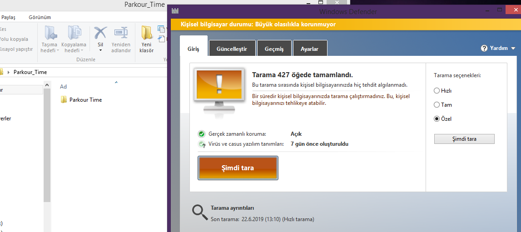Select the Özel scan radio option
The width and height of the screenshot is (521, 232).
[x=437, y=119]
